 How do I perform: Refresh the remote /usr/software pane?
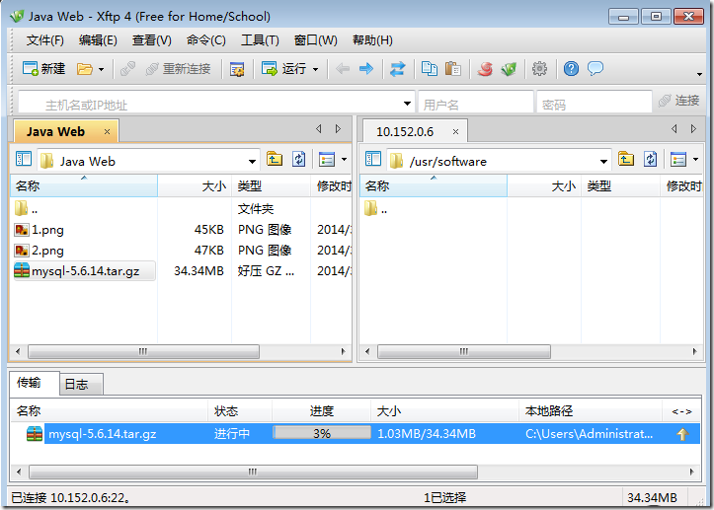coord(650,160)
